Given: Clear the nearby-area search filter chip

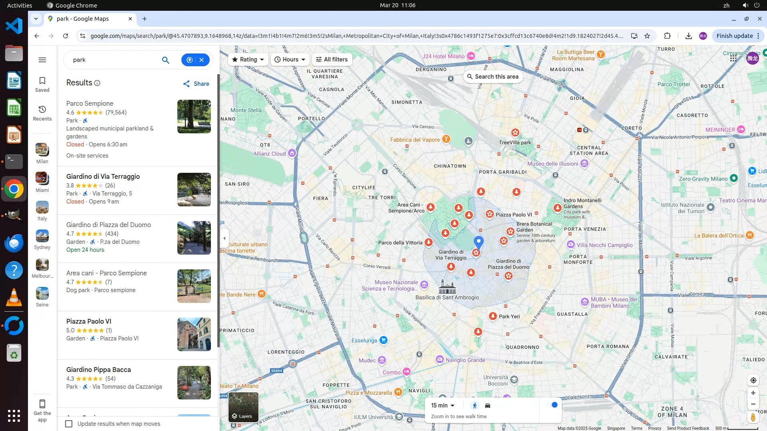Looking at the screenshot, I should pyautogui.click(x=202, y=60).
